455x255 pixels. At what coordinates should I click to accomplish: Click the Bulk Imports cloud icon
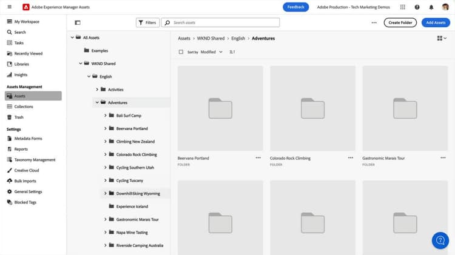10,181
